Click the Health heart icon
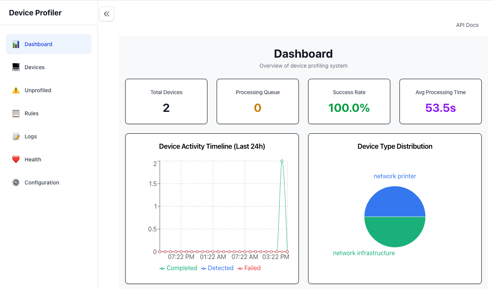 [x=16, y=159]
